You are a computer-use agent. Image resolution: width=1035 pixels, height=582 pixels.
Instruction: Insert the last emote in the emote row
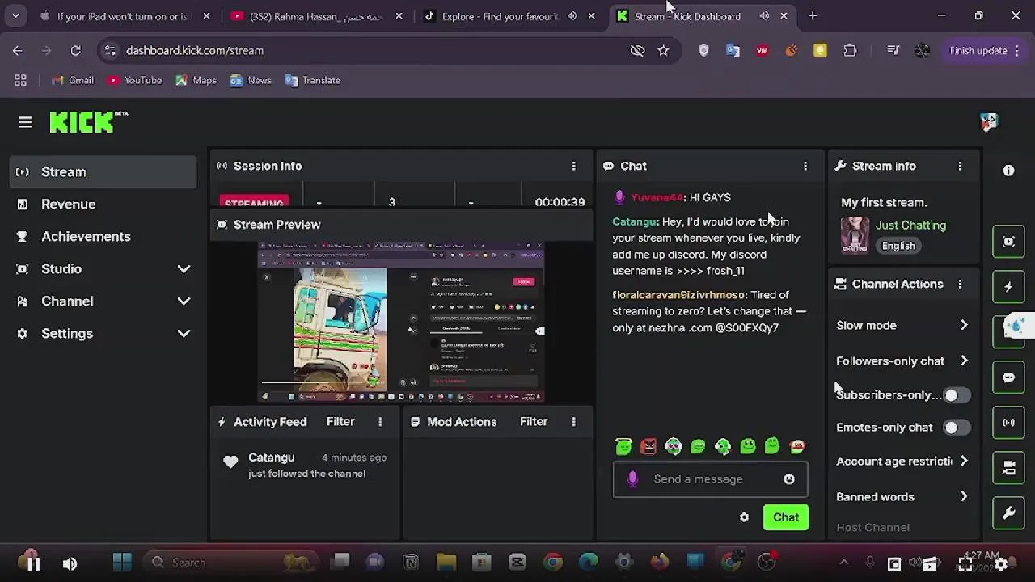[x=797, y=446]
